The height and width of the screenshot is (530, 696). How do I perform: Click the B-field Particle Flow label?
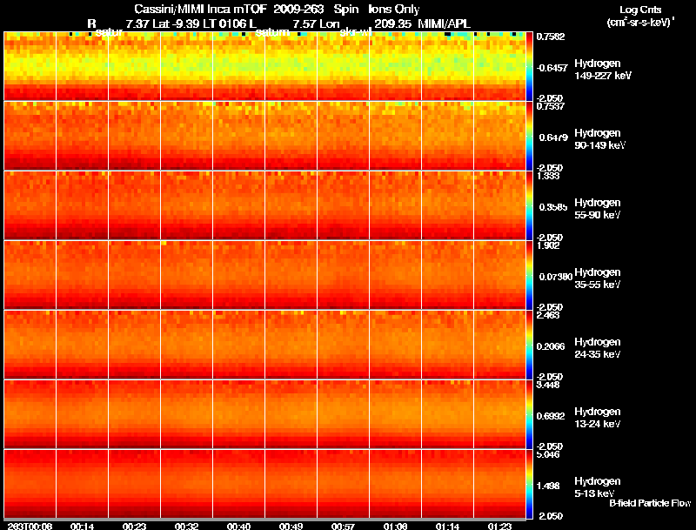(x=650, y=503)
